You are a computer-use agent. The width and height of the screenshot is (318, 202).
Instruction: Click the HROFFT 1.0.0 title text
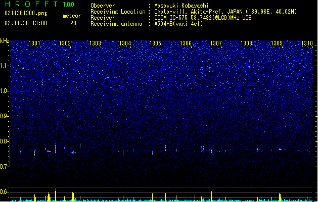coord(40,4)
